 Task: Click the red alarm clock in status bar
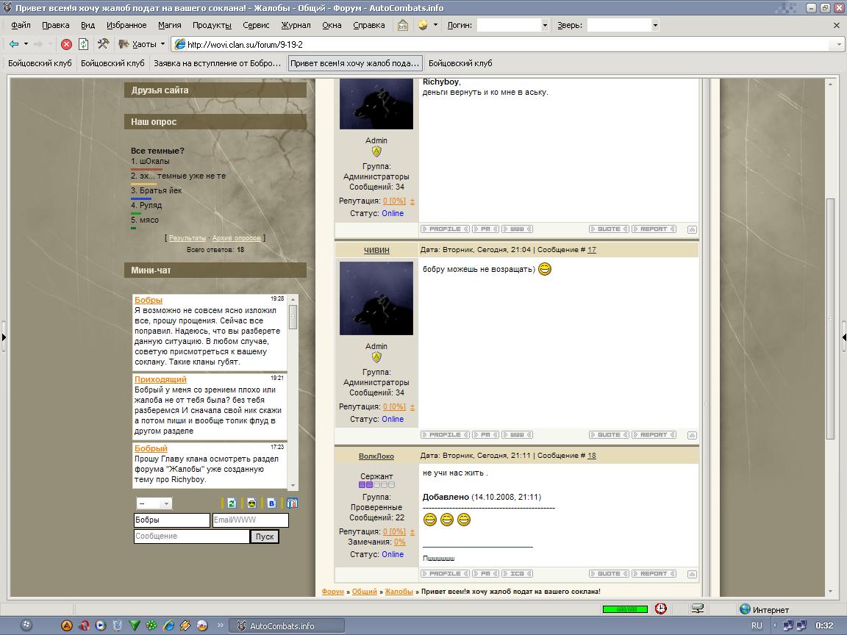pyautogui.click(x=661, y=609)
